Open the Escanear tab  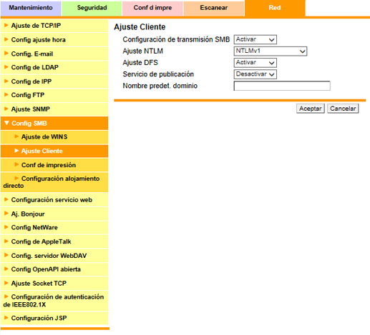(x=214, y=8)
